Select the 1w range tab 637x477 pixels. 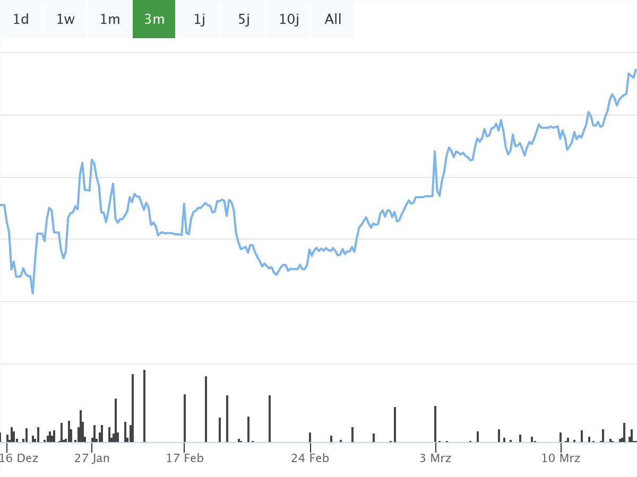point(65,19)
